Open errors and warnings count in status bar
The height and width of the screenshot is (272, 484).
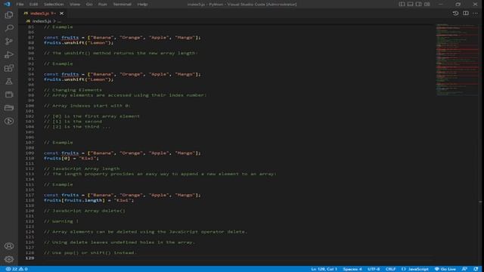pyautogui.click(x=17, y=269)
